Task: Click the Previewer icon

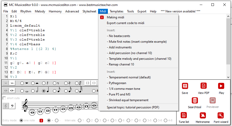Action: pos(213,100)
